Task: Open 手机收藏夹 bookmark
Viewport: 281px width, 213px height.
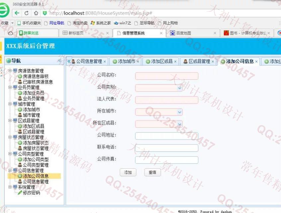Action: click(29, 23)
